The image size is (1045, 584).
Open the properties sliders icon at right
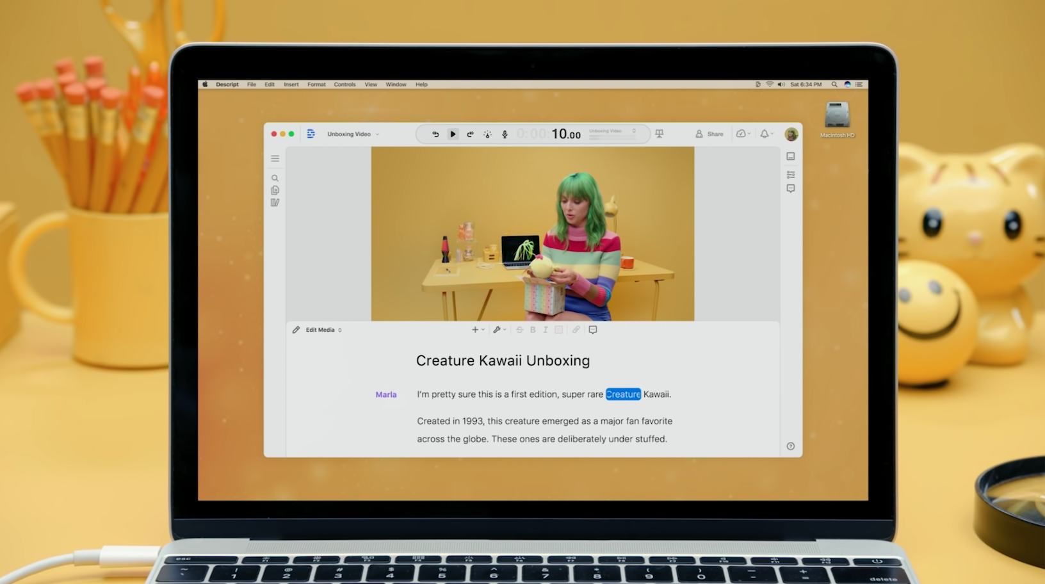[791, 174]
